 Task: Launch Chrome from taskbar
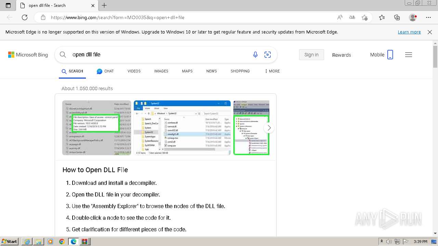pyautogui.click(x=62, y=242)
